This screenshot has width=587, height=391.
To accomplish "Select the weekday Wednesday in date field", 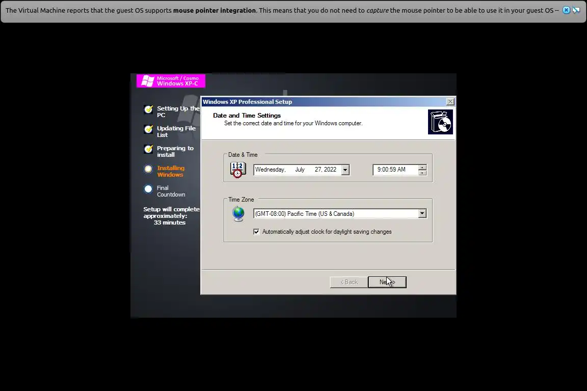I will 270,170.
